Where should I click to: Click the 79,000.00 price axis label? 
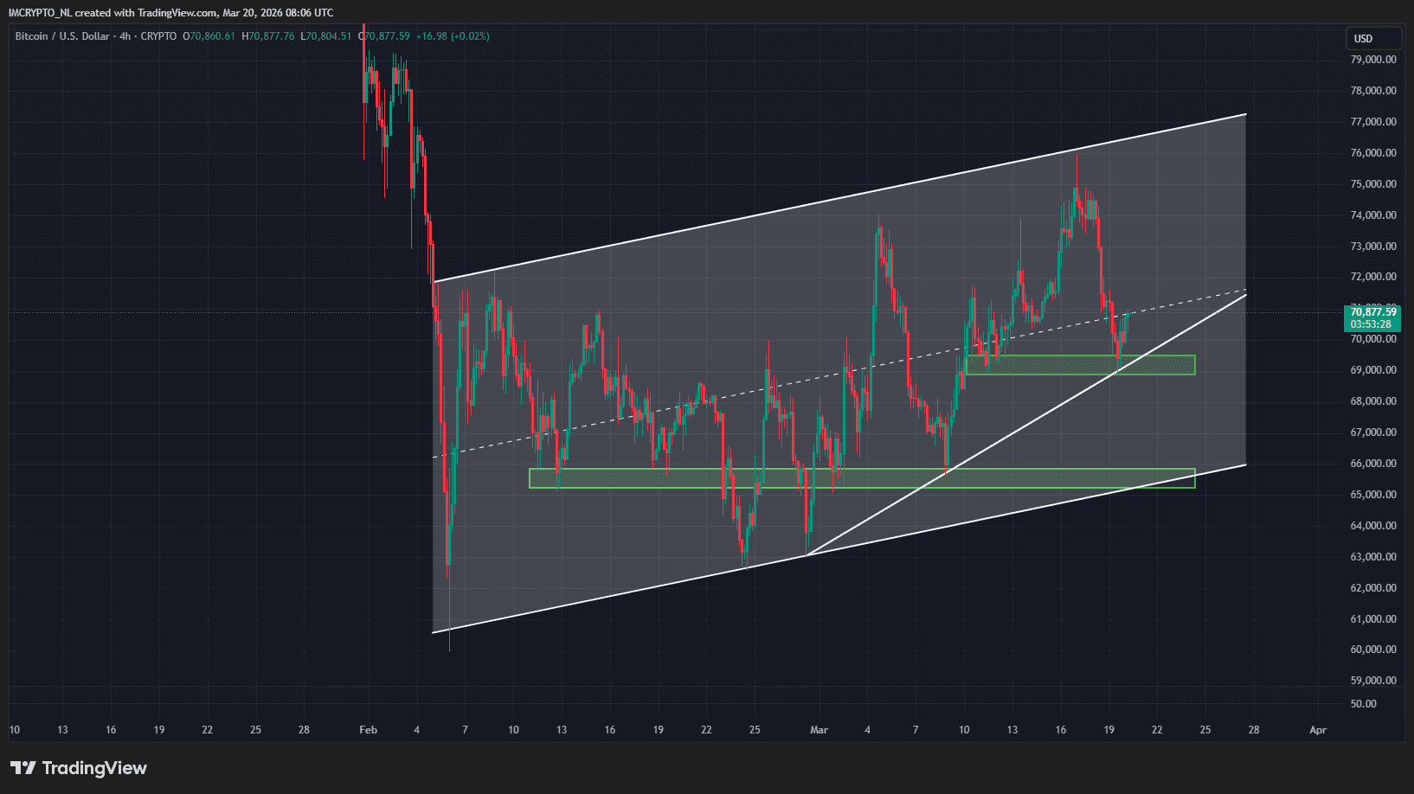point(1373,60)
